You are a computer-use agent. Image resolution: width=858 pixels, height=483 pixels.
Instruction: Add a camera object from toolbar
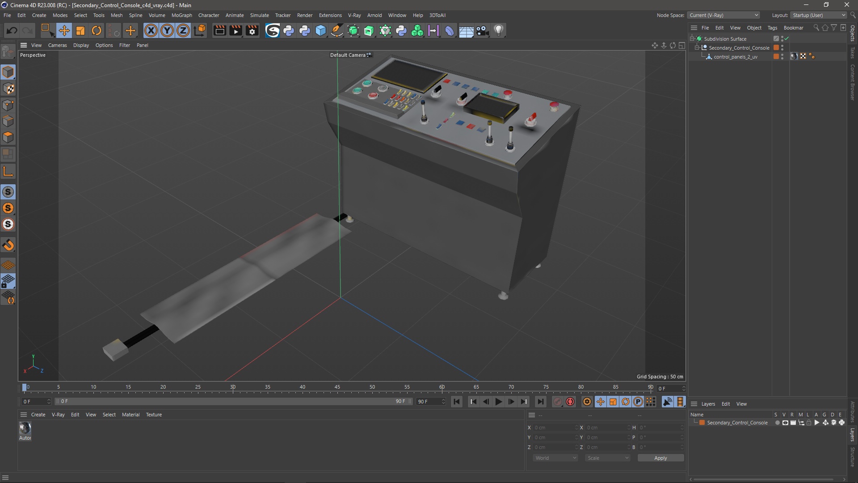click(482, 30)
